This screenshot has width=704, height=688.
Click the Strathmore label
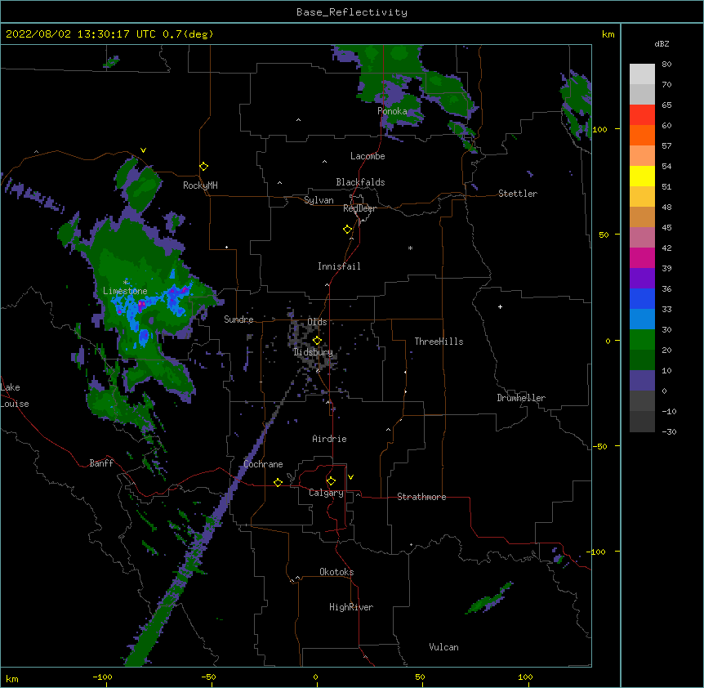421,497
